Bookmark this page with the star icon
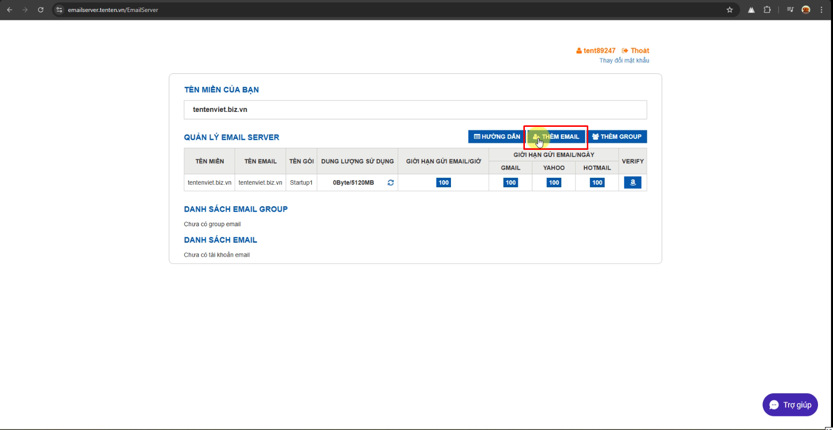 [x=730, y=9]
